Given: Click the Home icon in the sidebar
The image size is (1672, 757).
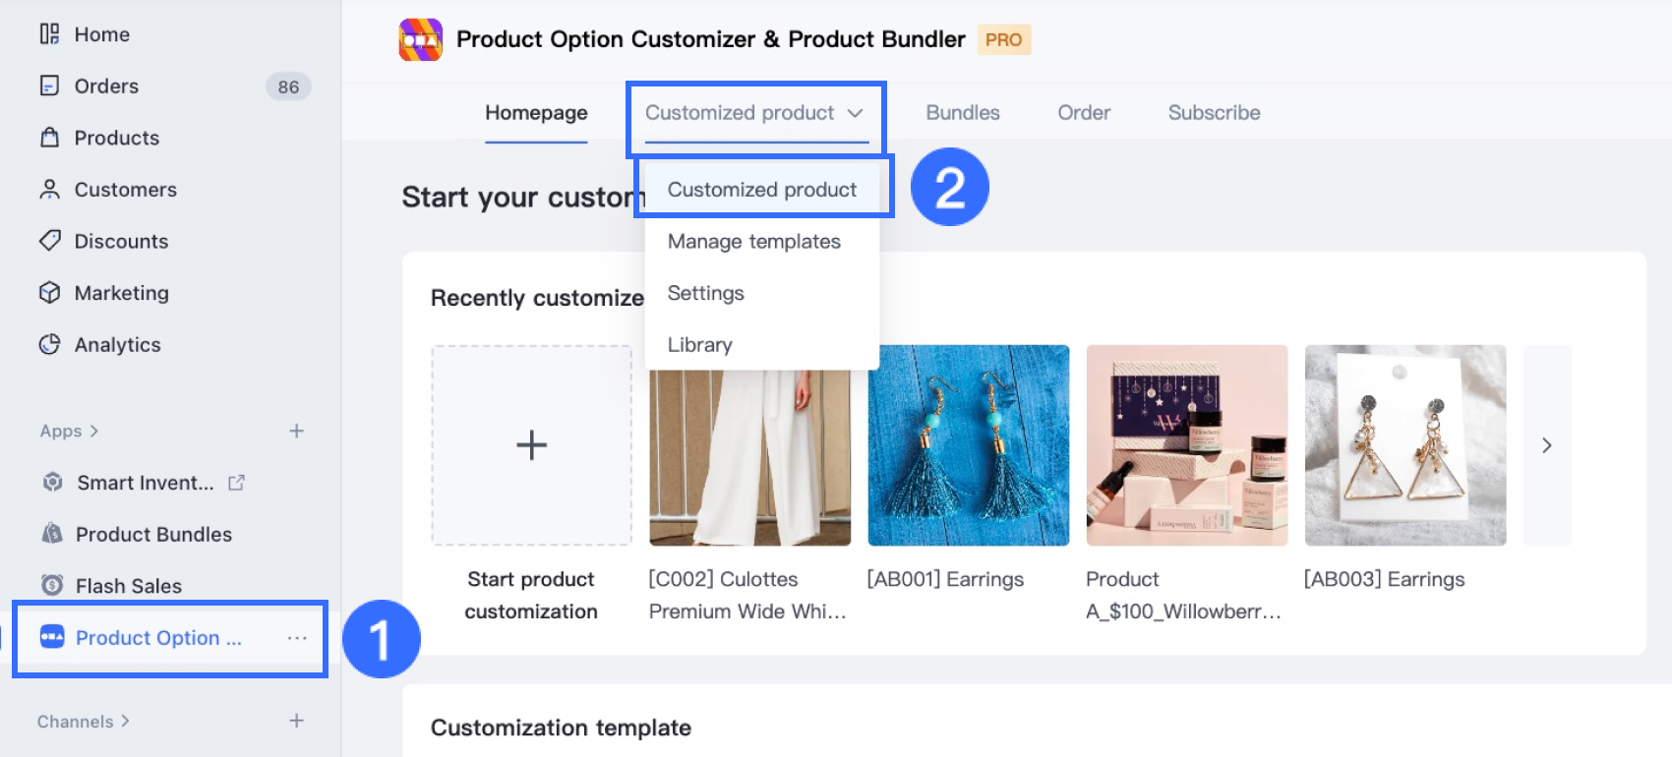Looking at the screenshot, I should pyautogui.click(x=49, y=34).
